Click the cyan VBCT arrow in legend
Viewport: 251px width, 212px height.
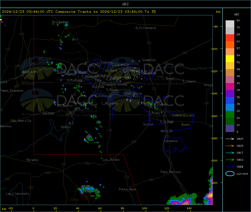(230, 153)
